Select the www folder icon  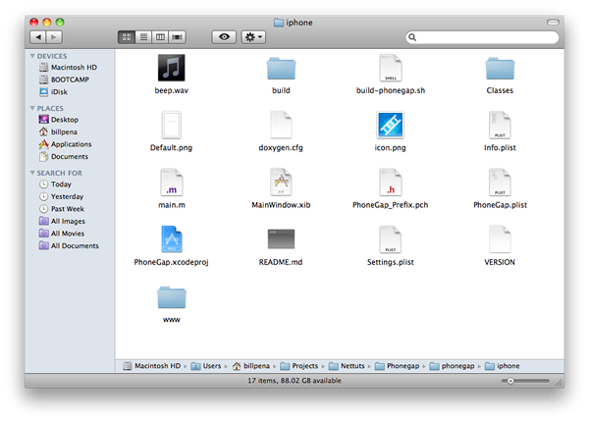[x=171, y=297]
